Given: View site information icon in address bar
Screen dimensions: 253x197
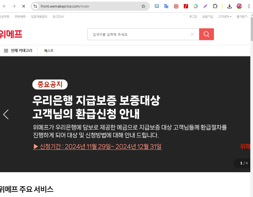Looking at the screenshot, I should pyautogui.click(x=35, y=6).
